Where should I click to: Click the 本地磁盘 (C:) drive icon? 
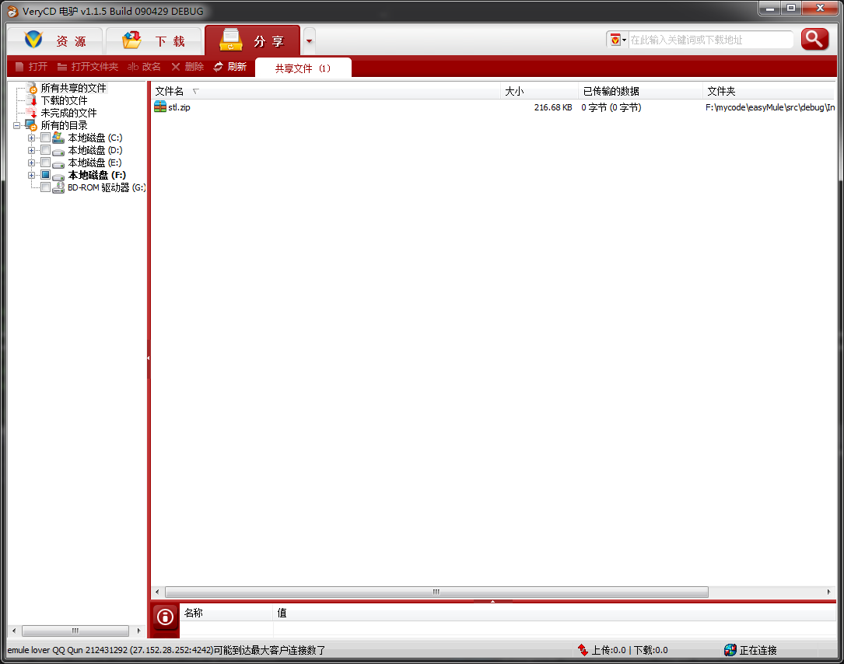[x=58, y=138]
